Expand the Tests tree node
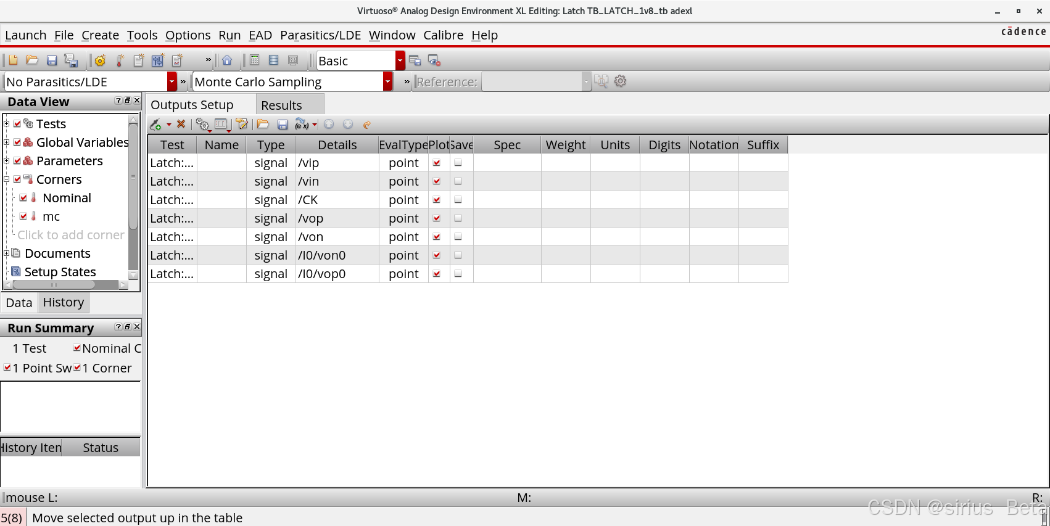The height and width of the screenshot is (526, 1050). coord(6,124)
